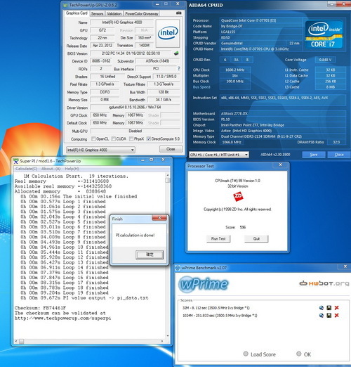Click the Subvendor field 'ASRock (1849)'
The image size is (351, 367).
157,61
